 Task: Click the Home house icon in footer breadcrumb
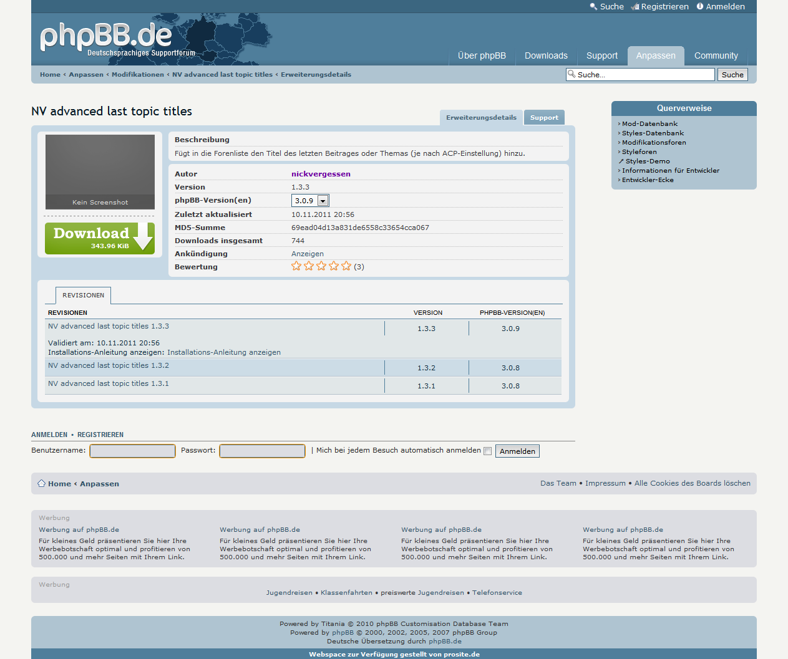41,483
